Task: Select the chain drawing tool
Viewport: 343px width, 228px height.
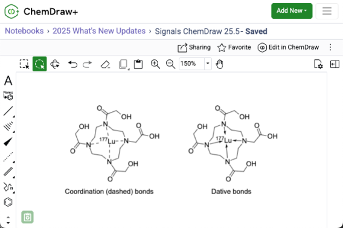Action: click(x=8, y=187)
